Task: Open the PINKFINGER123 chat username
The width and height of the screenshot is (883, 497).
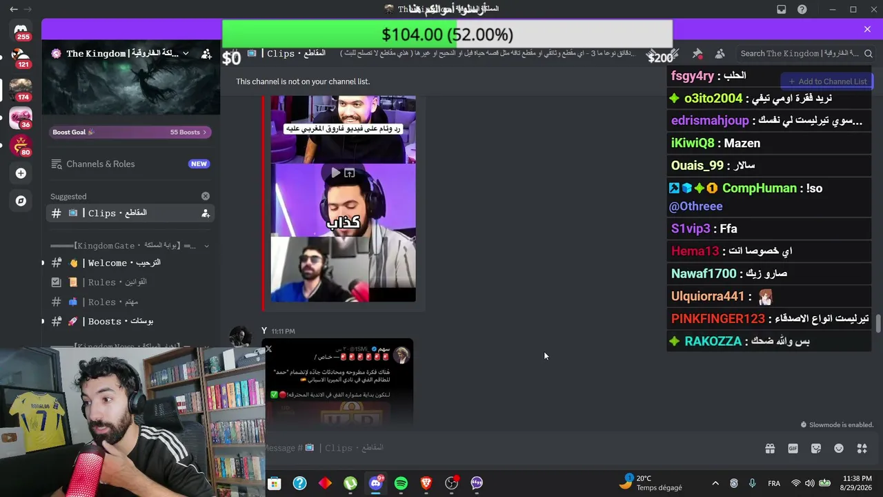Action: click(x=718, y=319)
